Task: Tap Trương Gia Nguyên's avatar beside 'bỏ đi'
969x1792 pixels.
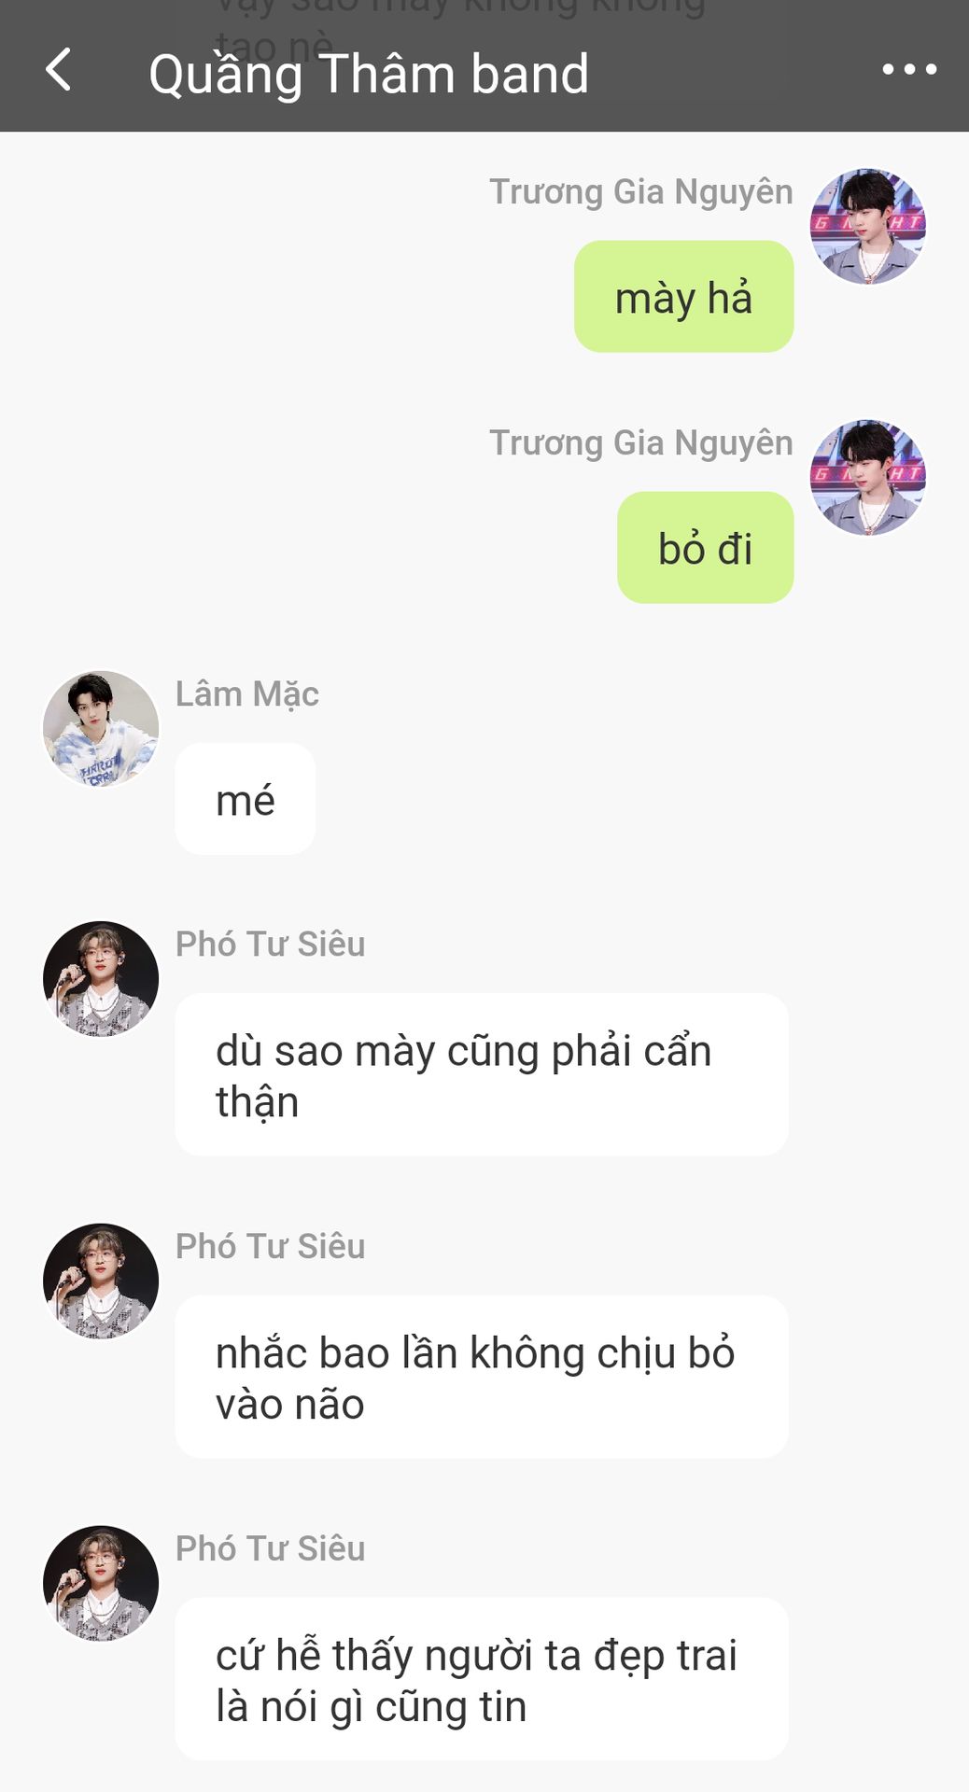Action: [x=868, y=477]
